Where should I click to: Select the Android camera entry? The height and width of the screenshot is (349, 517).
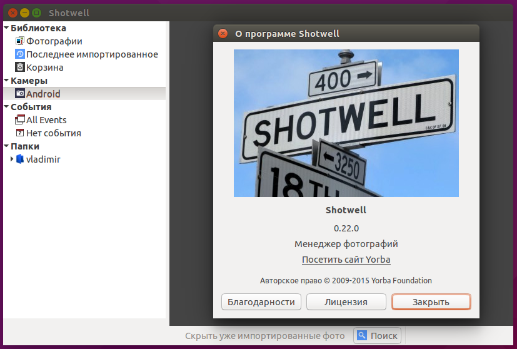click(84, 93)
